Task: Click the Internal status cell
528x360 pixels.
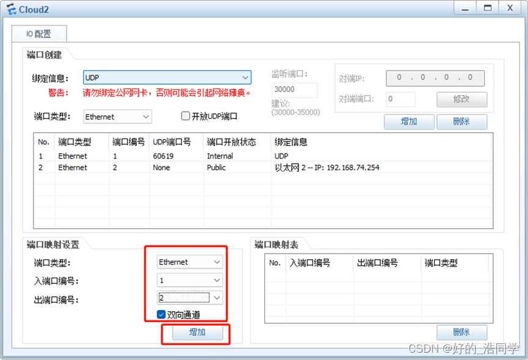Action: click(220, 156)
